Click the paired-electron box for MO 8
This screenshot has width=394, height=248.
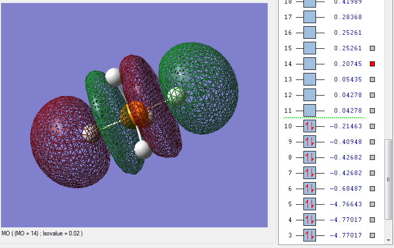click(x=309, y=157)
